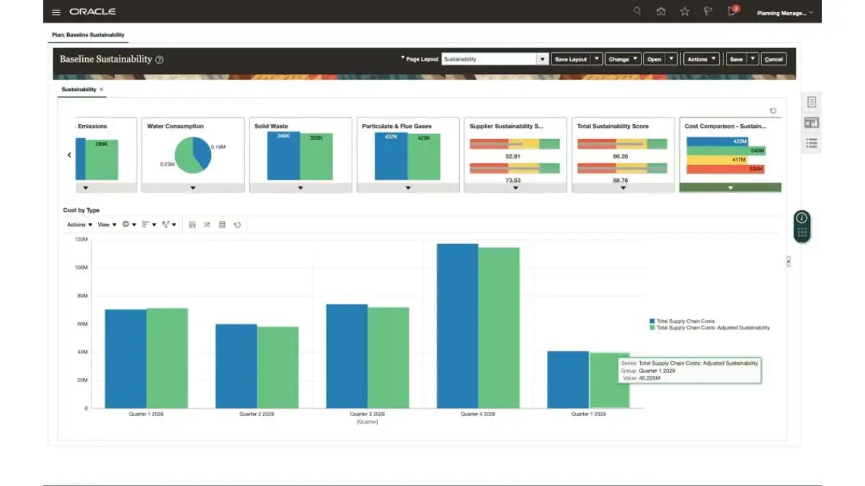Click the Quarter 2 2028 blue bar
Image resolution: width=865 pixels, height=486 pixels.
point(236,366)
